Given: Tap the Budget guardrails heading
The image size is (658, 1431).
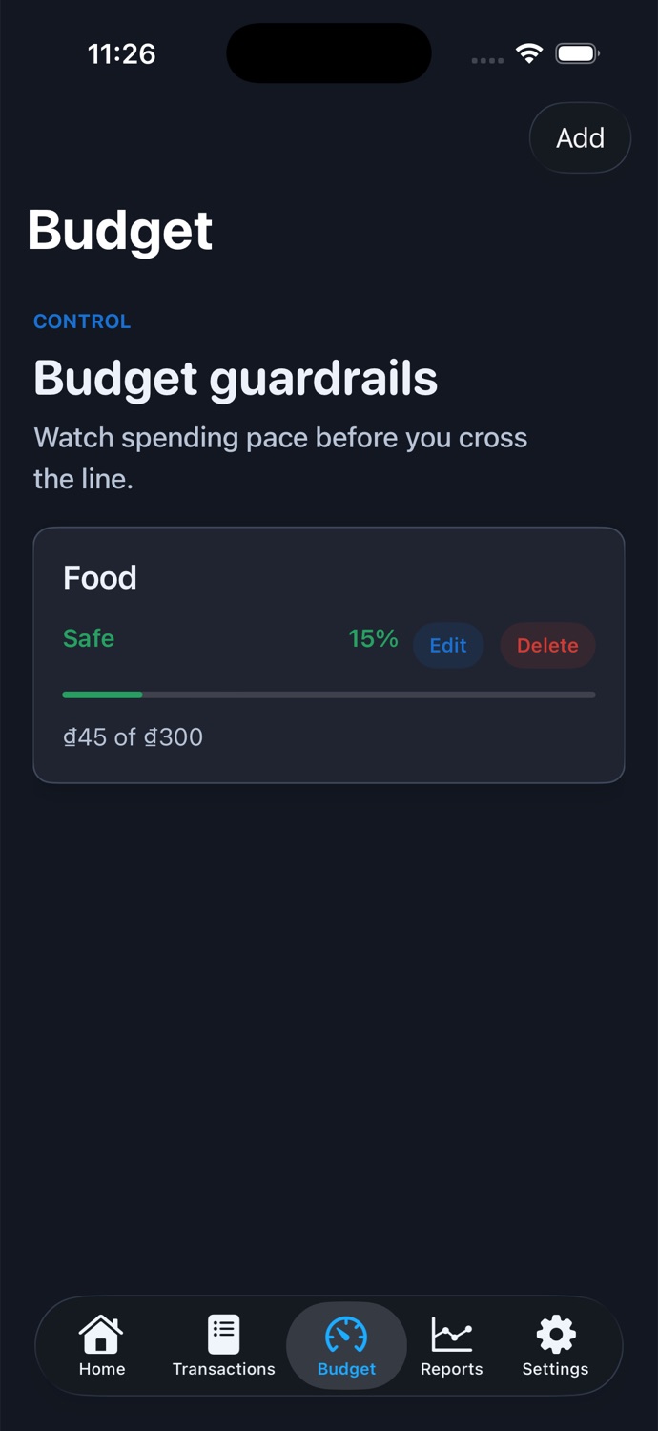Looking at the screenshot, I should pos(236,379).
